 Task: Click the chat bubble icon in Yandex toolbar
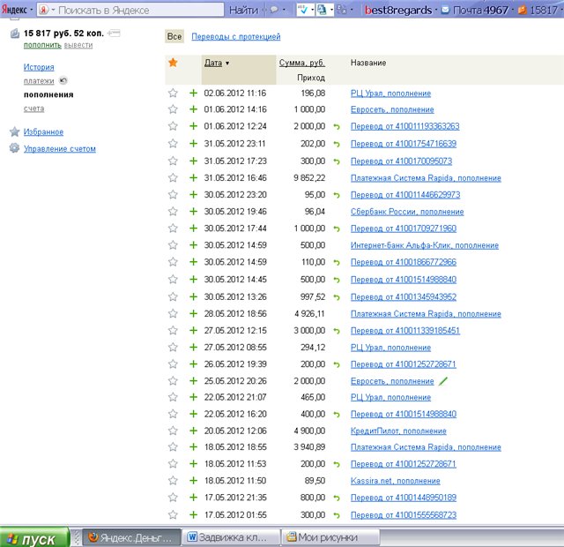(274, 10)
